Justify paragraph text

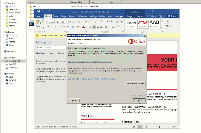click(101, 27)
